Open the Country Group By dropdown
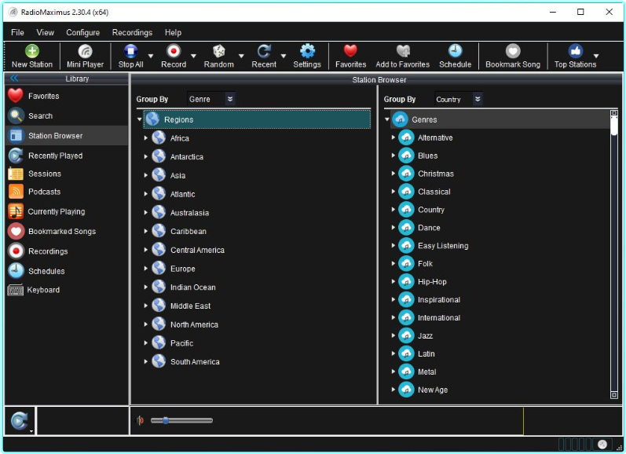This screenshot has width=626, height=454. coord(459,99)
